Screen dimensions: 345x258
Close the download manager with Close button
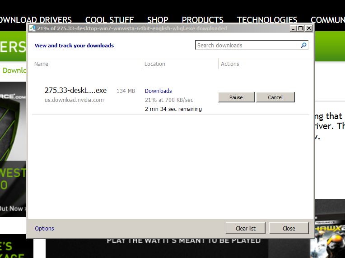[x=289, y=228]
